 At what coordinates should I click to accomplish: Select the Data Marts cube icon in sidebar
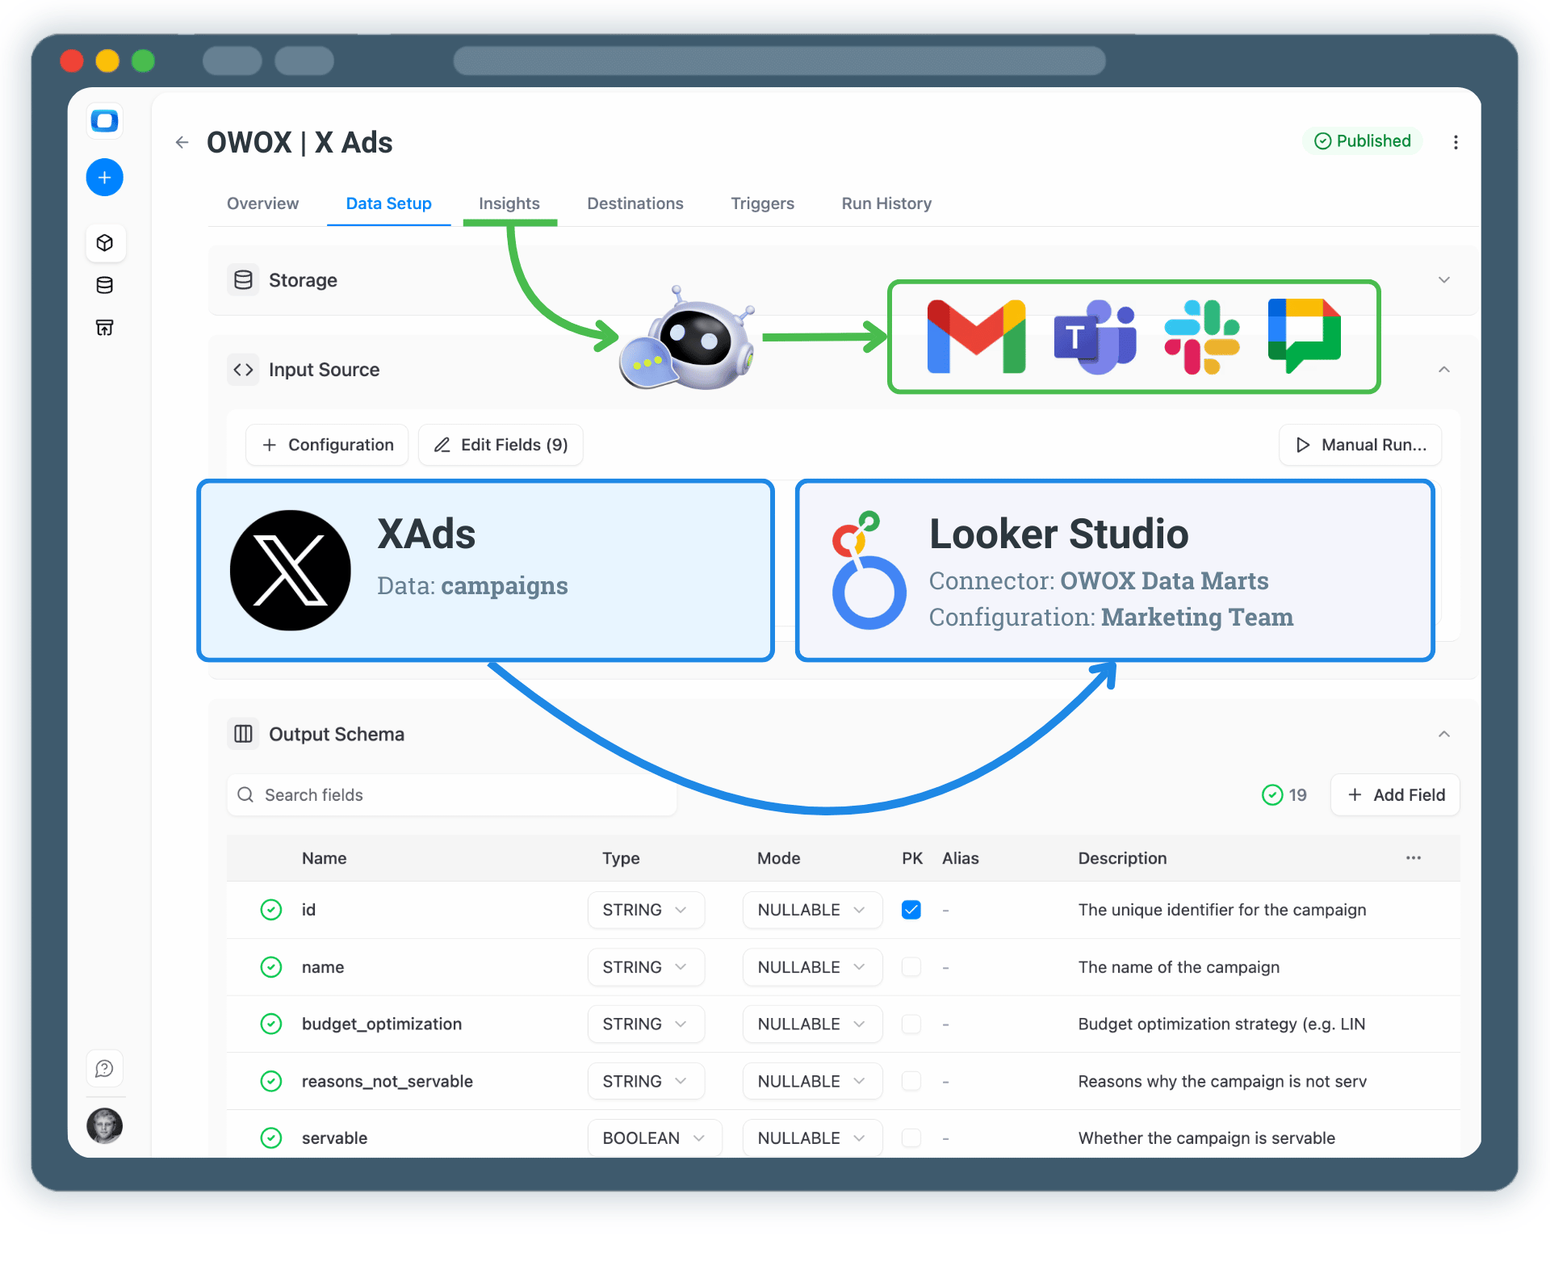[105, 242]
